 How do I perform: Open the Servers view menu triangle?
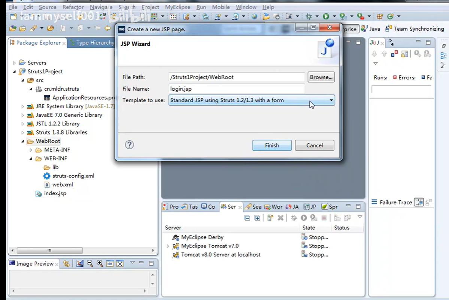tap(360, 217)
